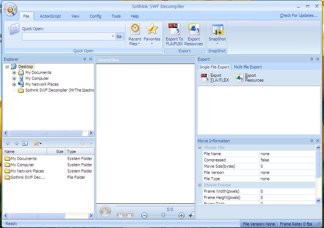Open the Favorites star menu
The image size is (324, 228).
pos(152,34)
